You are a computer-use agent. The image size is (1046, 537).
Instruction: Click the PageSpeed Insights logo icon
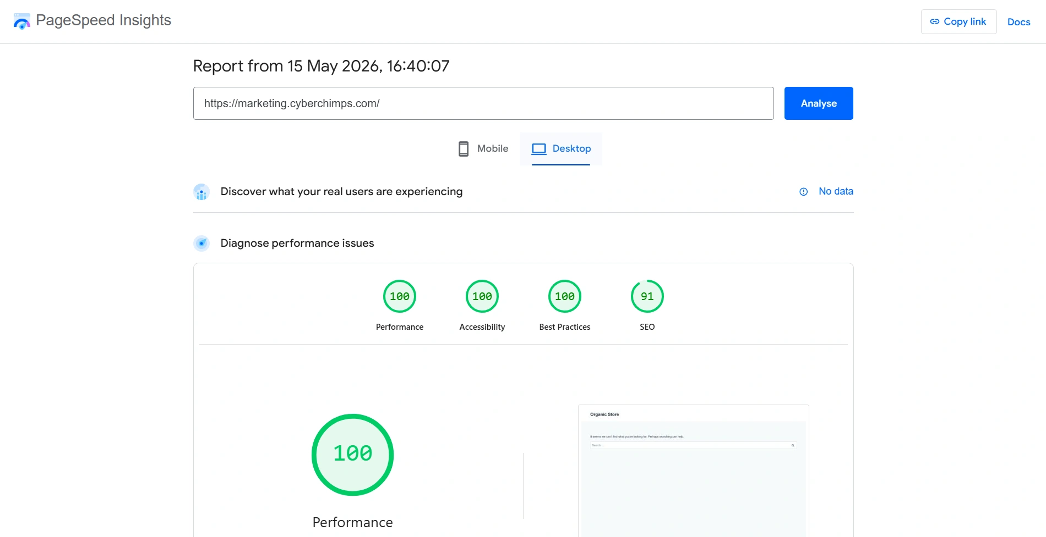click(x=22, y=21)
